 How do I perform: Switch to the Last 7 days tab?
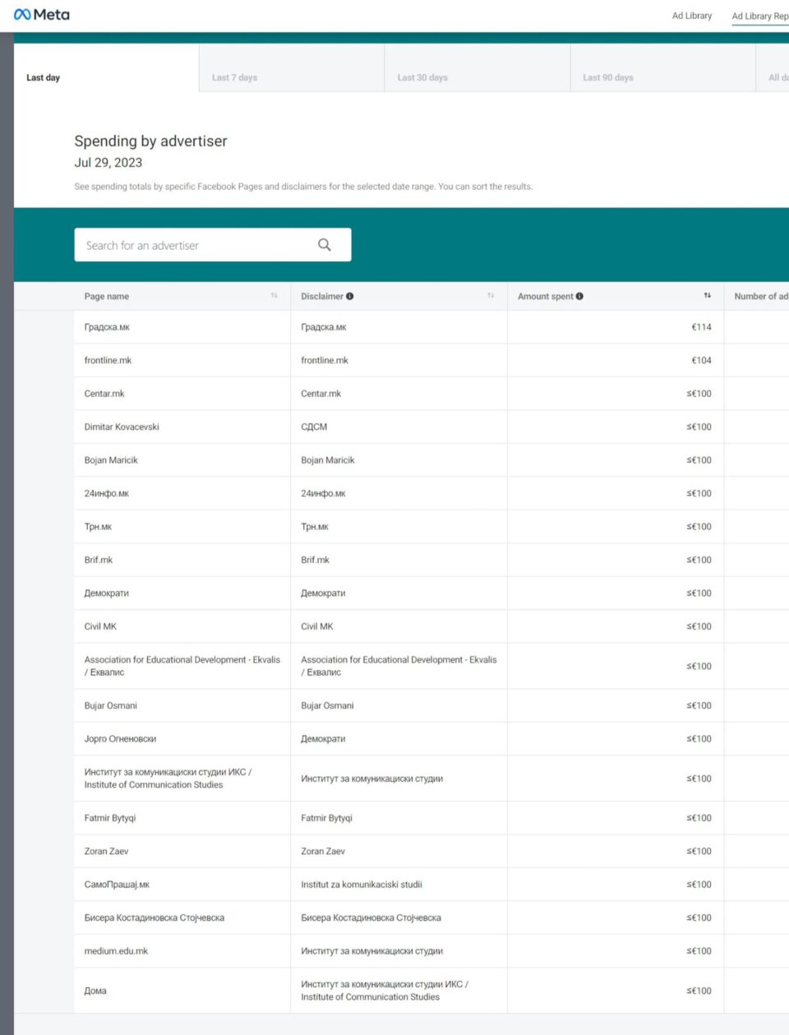(234, 77)
